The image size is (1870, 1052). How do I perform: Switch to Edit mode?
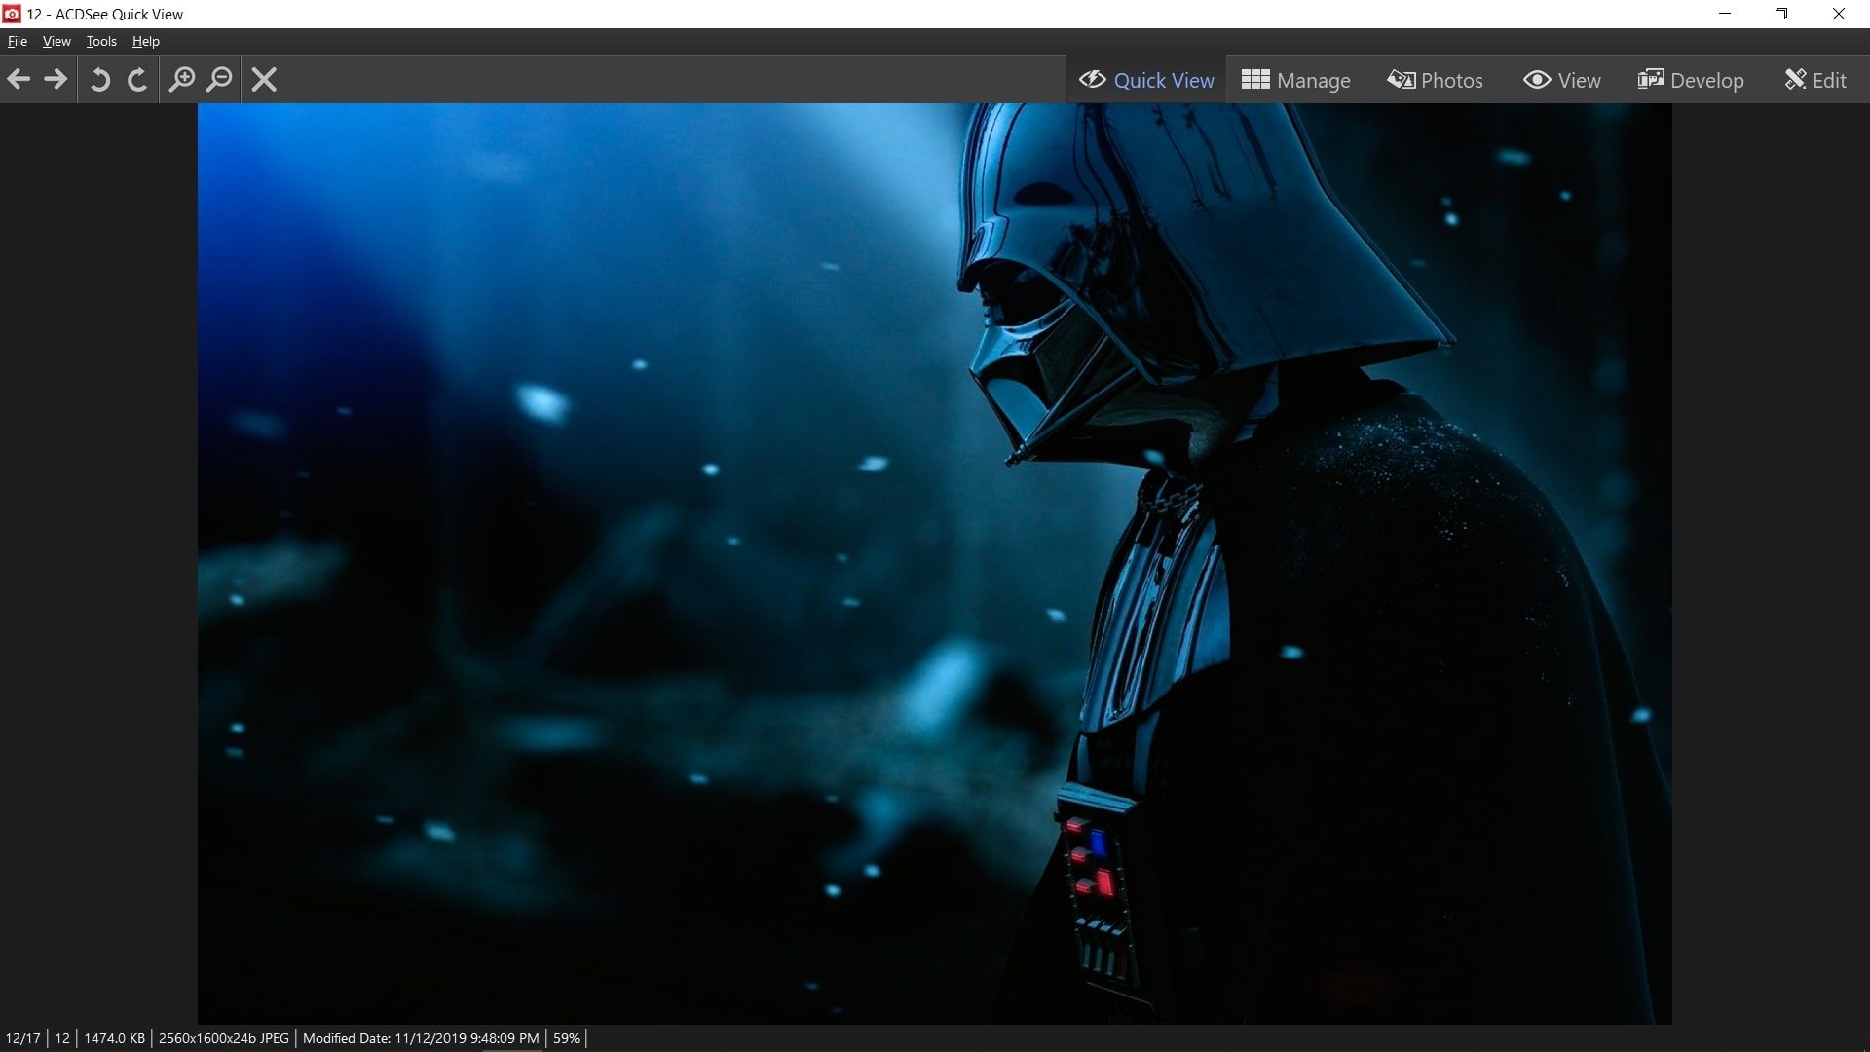coord(1814,80)
